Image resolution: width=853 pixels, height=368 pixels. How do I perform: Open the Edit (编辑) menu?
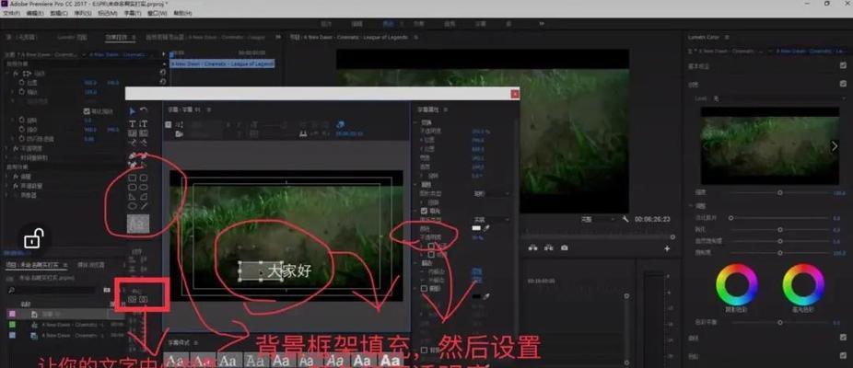click(x=35, y=13)
